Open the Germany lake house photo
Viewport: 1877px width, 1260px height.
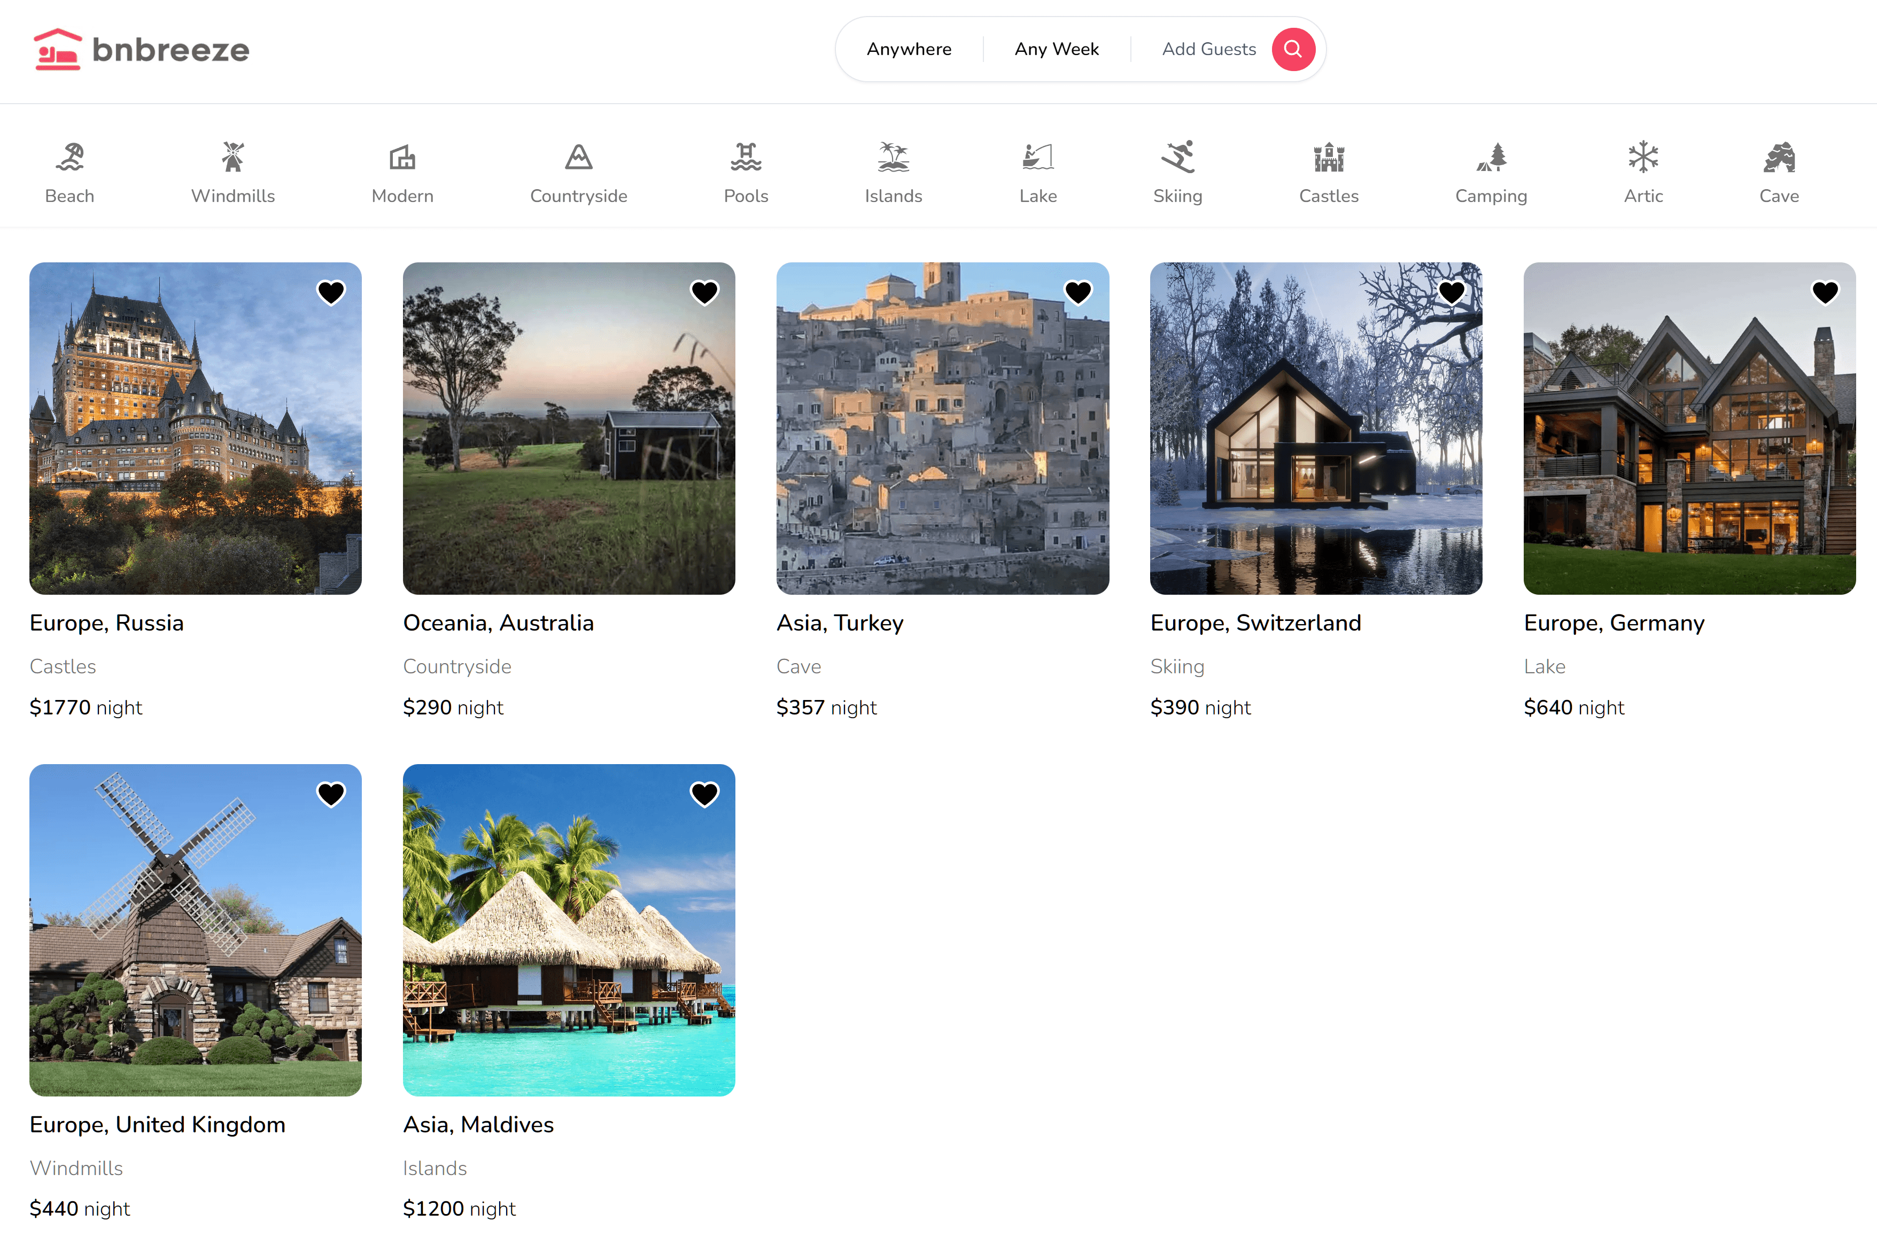tap(1690, 429)
